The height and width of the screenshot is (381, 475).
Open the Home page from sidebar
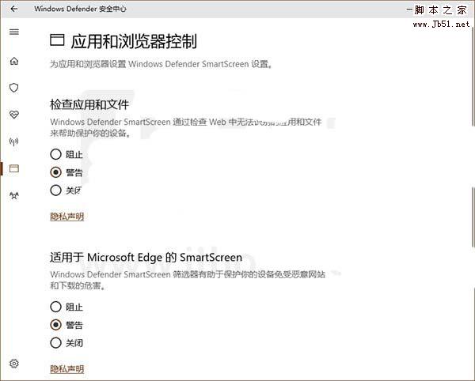click(x=14, y=61)
